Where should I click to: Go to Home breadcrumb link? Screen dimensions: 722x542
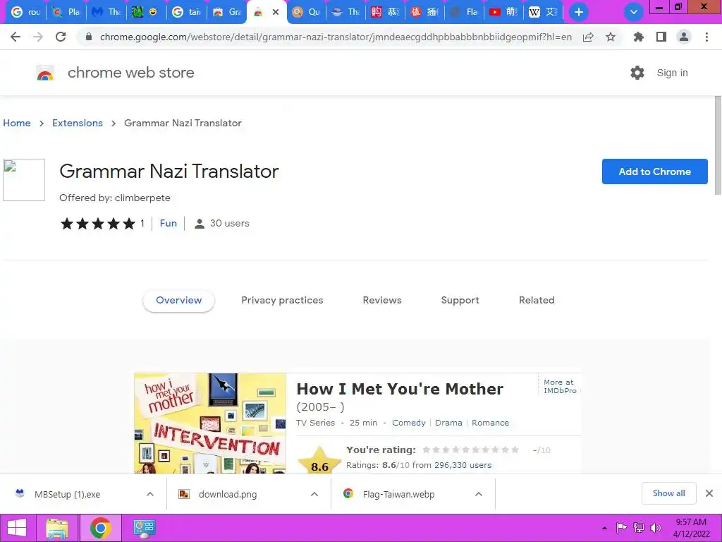click(17, 123)
